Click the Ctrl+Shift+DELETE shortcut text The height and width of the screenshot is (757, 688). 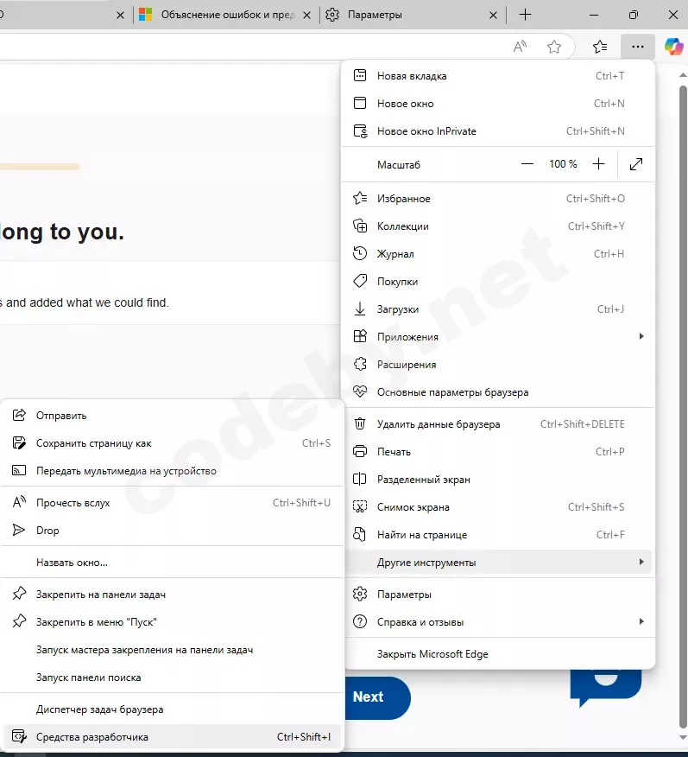click(582, 424)
